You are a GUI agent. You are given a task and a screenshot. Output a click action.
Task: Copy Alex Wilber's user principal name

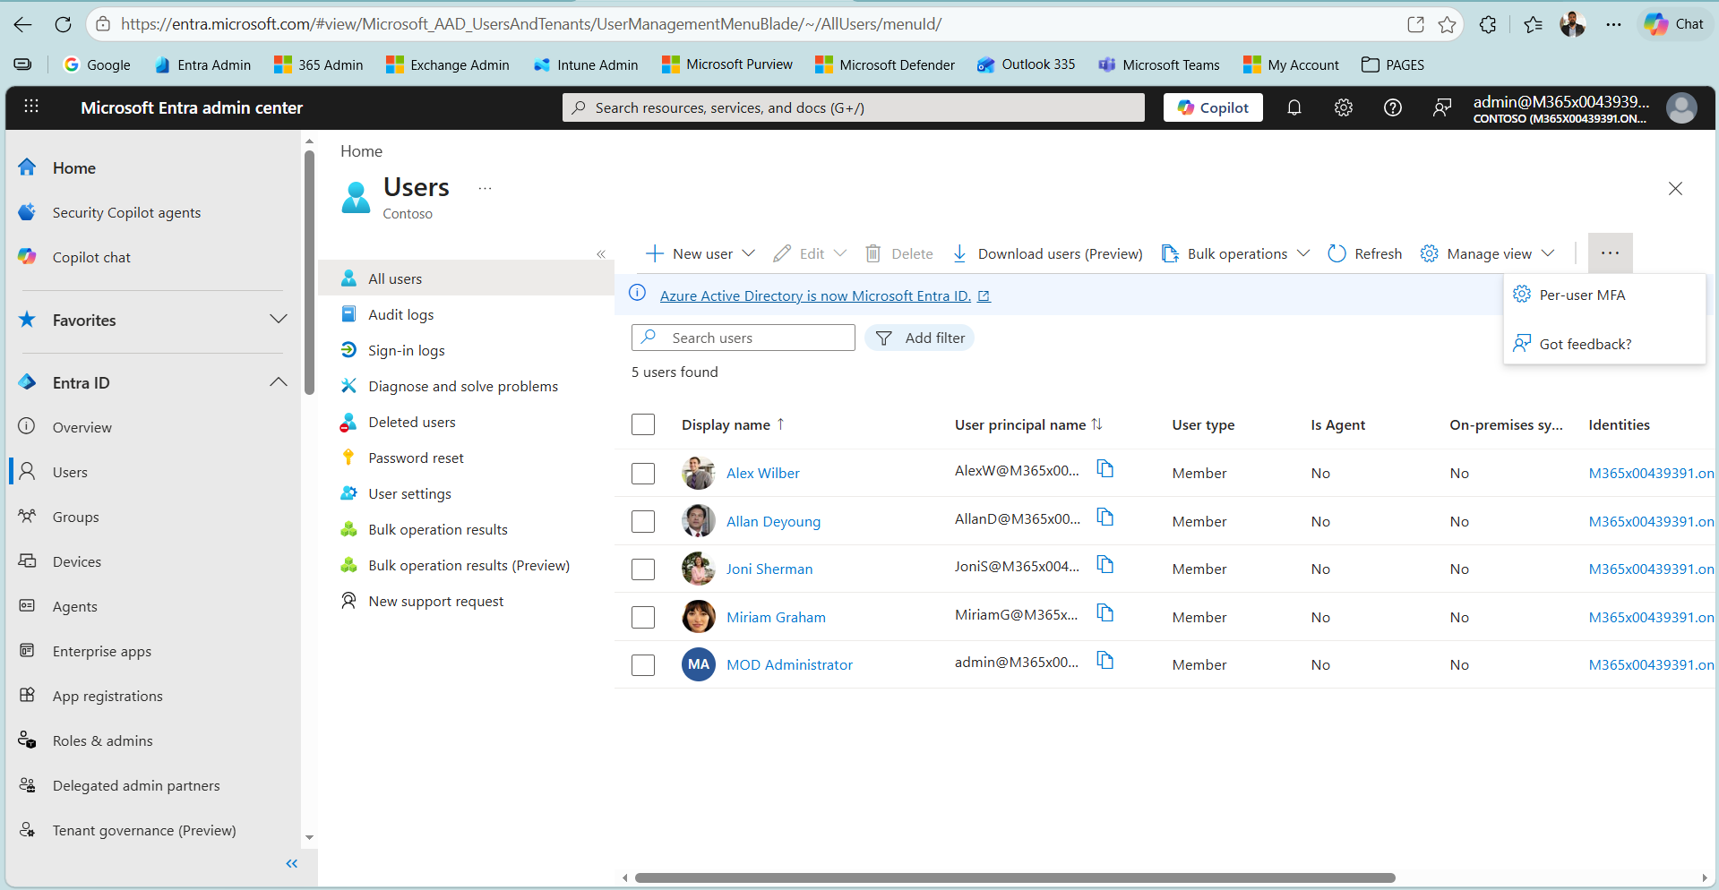[x=1105, y=469]
